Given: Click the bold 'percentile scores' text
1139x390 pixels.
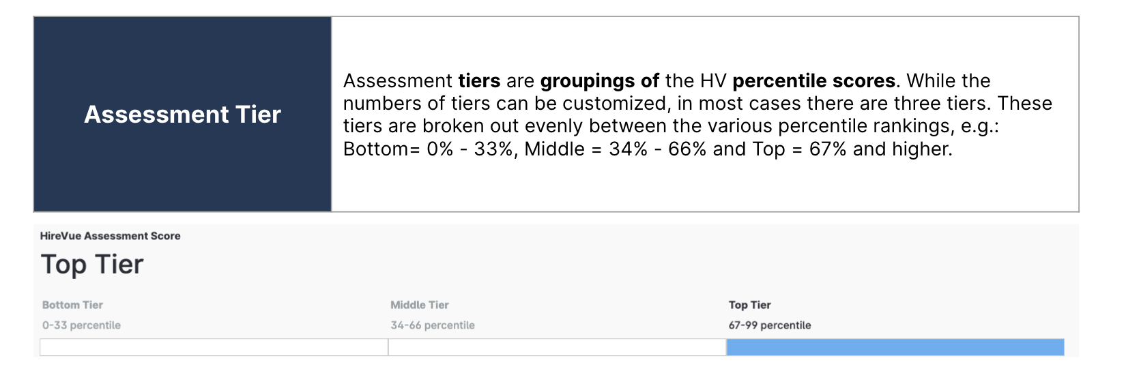Looking at the screenshot, I should point(813,81).
